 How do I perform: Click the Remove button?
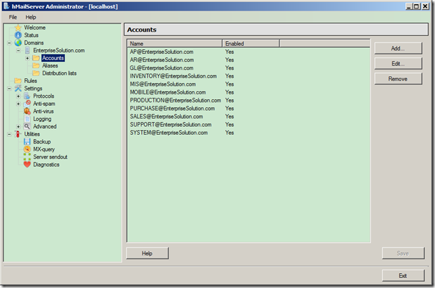pyautogui.click(x=398, y=79)
